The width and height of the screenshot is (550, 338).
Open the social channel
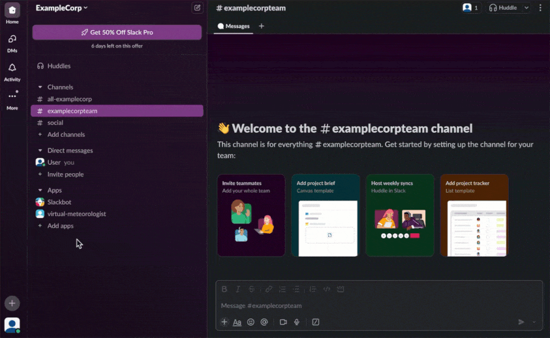[116, 122]
